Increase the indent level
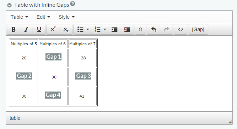237x129 pixels. [x=127, y=29]
